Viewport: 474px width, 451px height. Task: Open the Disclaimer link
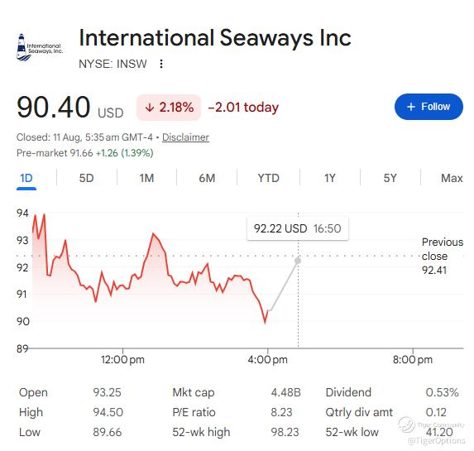click(185, 137)
